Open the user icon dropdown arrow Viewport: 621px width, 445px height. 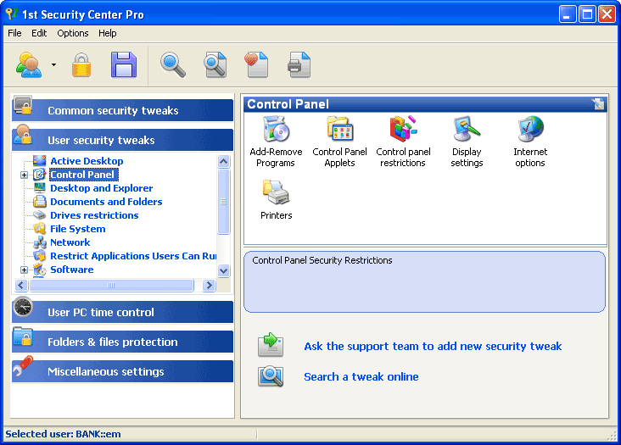(x=53, y=65)
